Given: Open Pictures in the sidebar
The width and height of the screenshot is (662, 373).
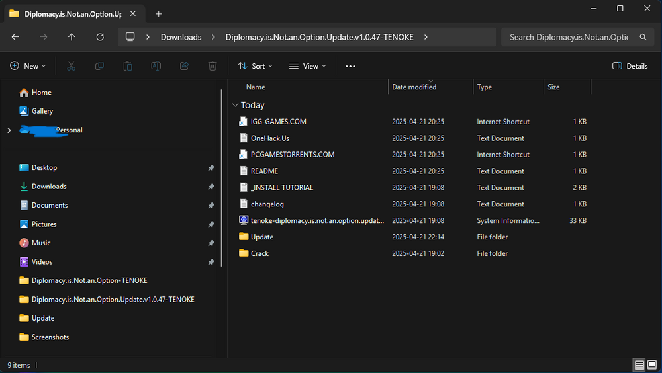Looking at the screenshot, I should click(x=38, y=224).
